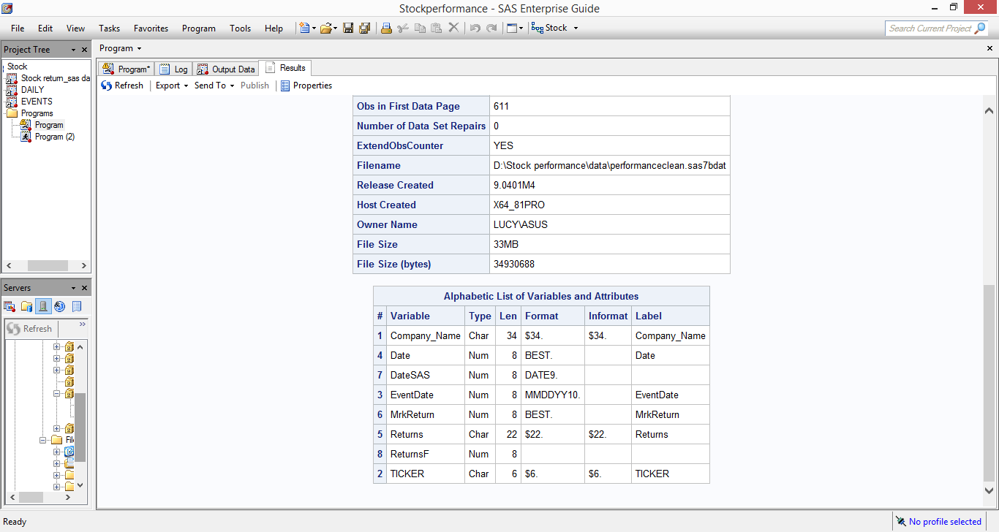The height and width of the screenshot is (532, 999).
Task: Open the Export dropdown menu
Action: point(172,85)
